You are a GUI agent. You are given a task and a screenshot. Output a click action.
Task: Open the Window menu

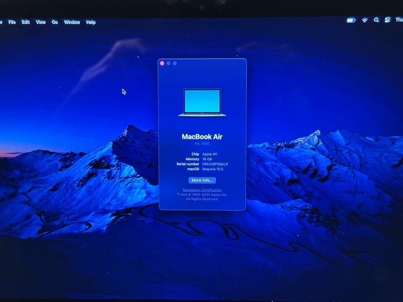[x=72, y=22]
